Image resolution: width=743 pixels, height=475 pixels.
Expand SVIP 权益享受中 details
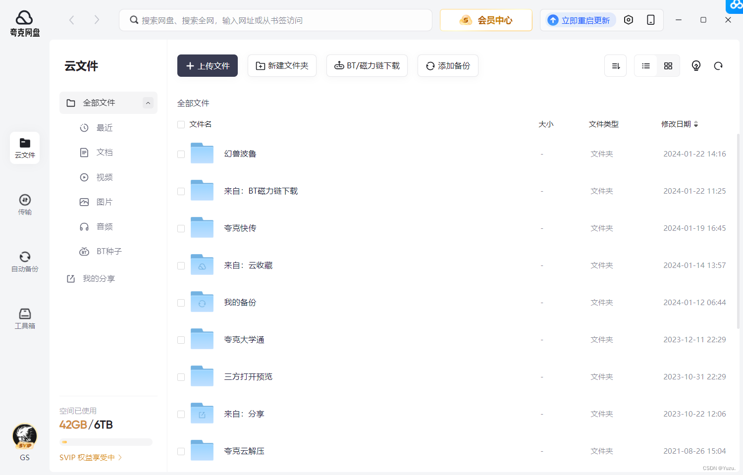90,457
